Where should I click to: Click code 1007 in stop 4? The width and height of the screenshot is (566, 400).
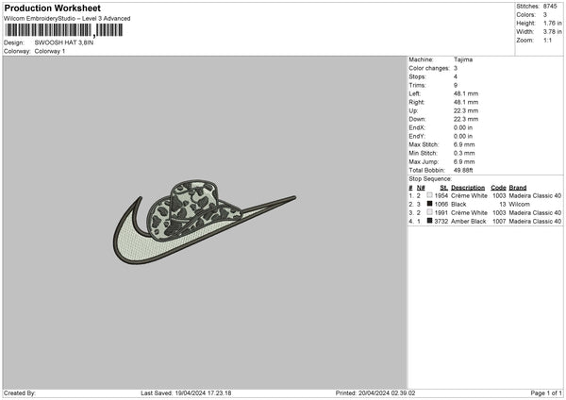(x=499, y=222)
